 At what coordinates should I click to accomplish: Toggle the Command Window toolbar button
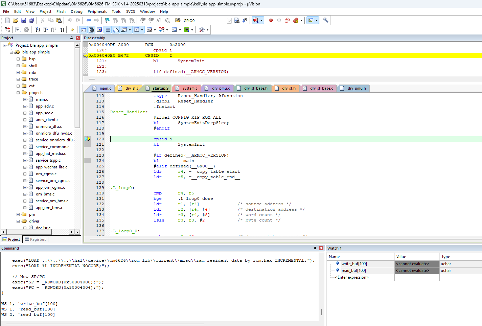pos(84,30)
